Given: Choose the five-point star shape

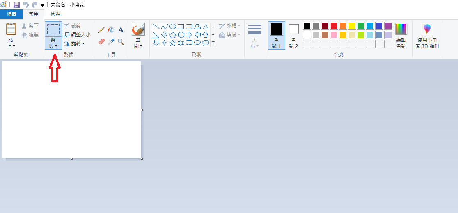Looking at the screenshot, I should pyautogui.click(x=172, y=43).
